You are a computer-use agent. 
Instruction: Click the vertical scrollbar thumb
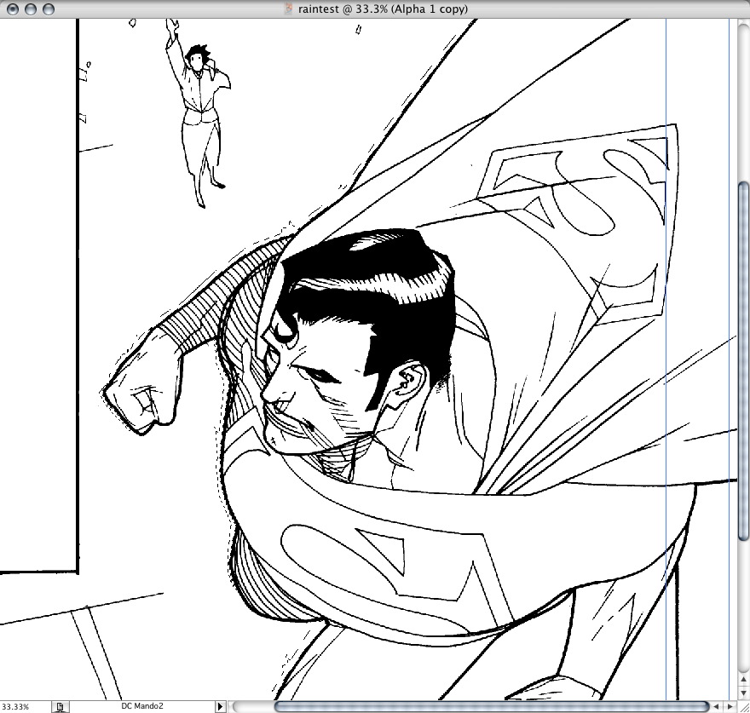pyautogui.click(x=744, y=362)
